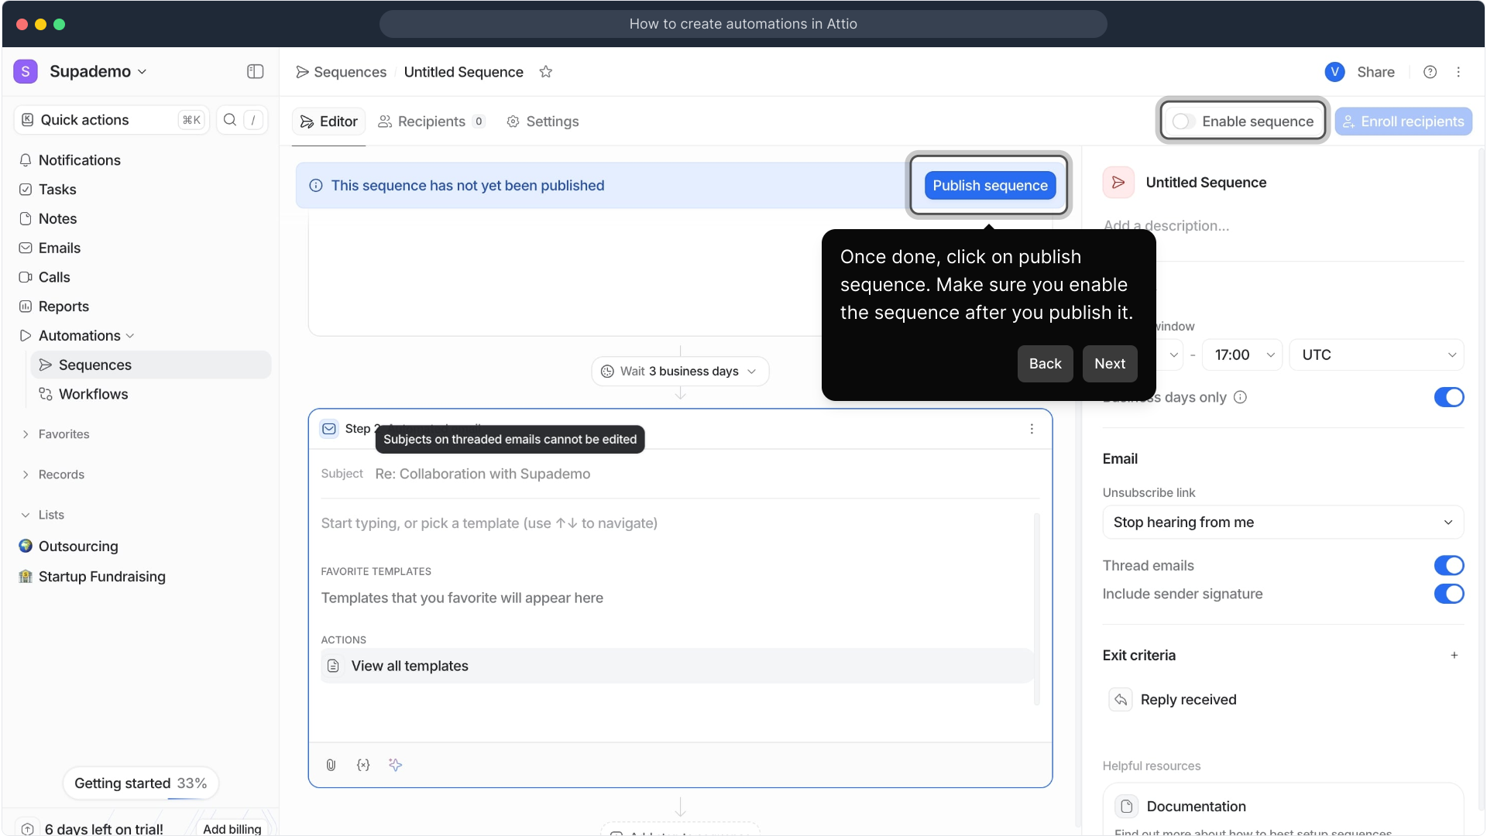Toggle the Enable sequence switch
The height and width of the screenshot is (836, 1487).
(x=1183, y=122)
